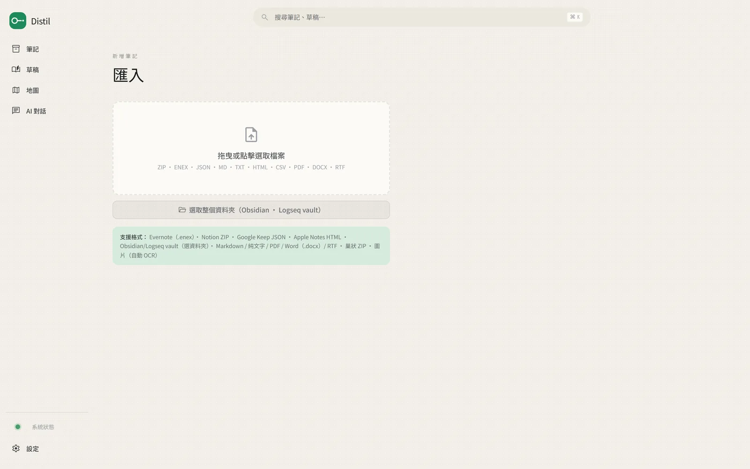Click the 草稿 open book icon

pos(16,69)
